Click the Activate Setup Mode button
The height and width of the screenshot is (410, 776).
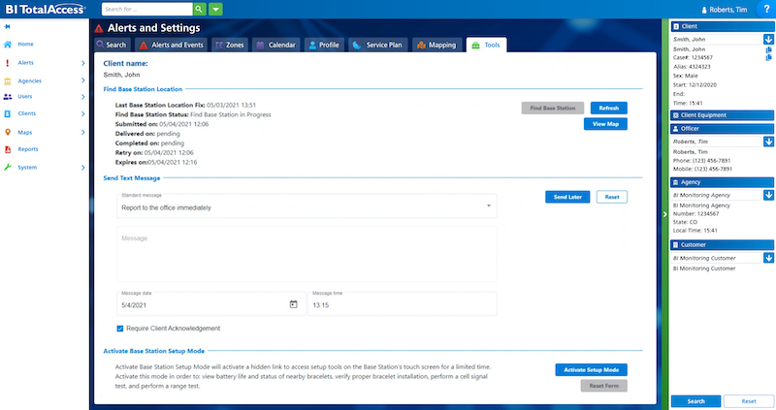[x=591, y=370]
